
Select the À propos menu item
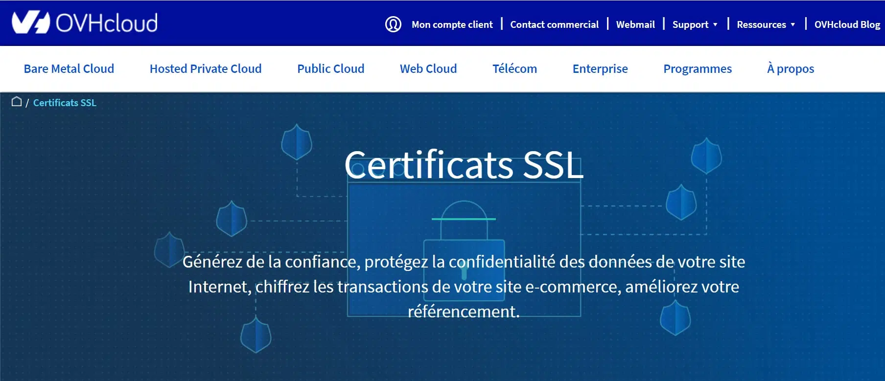coord(791,69)
